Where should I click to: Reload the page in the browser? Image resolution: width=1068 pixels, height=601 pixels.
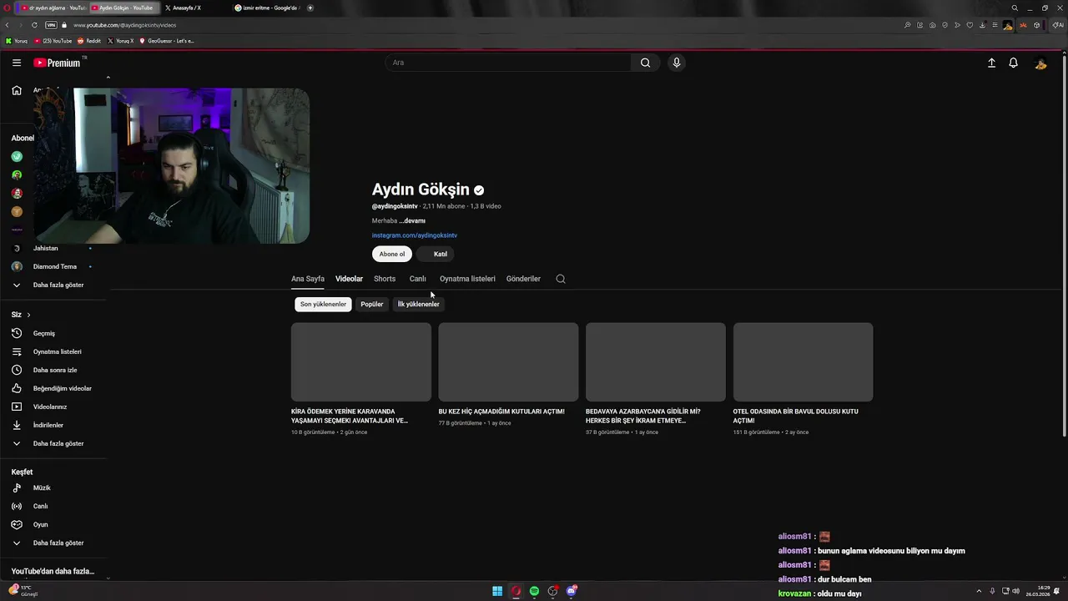(34, 25)
